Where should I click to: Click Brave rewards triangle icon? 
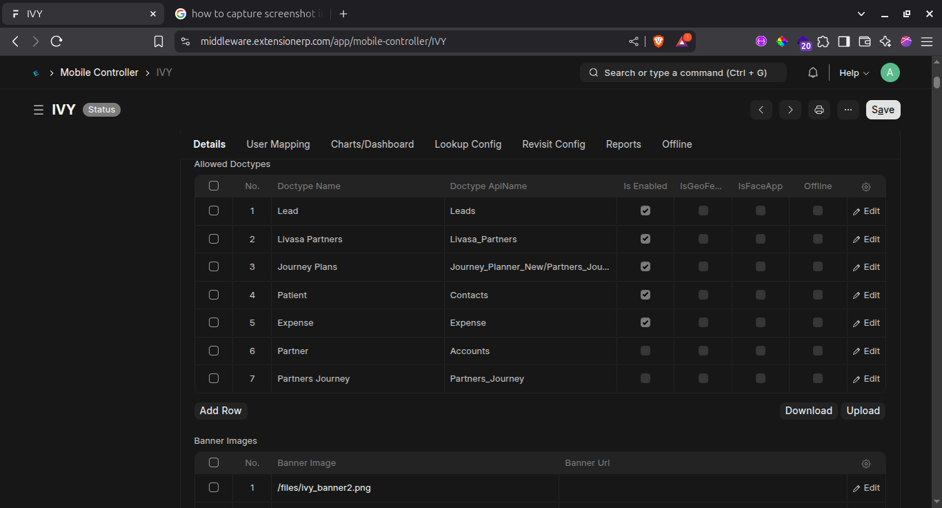click(683, 41)
